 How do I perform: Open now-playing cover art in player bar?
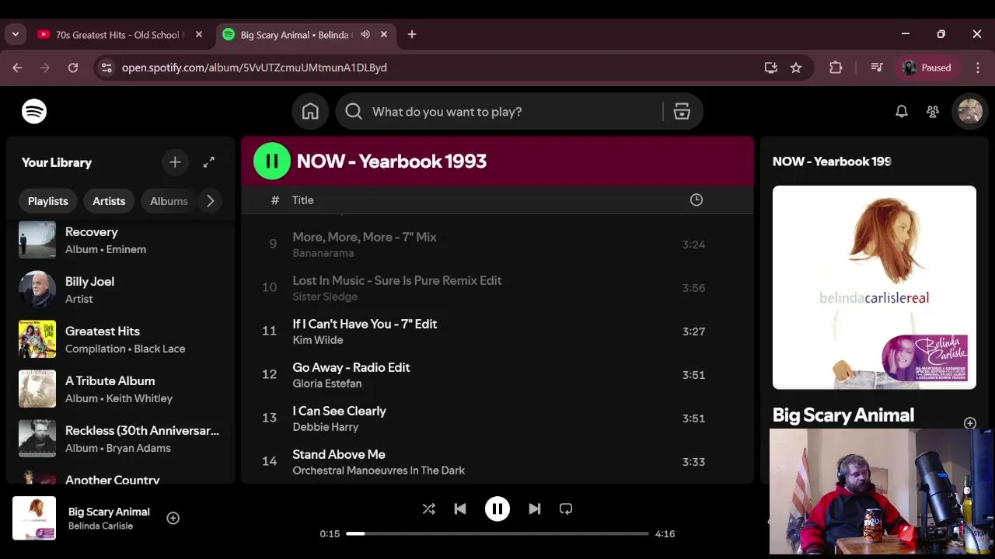(34, 518)
